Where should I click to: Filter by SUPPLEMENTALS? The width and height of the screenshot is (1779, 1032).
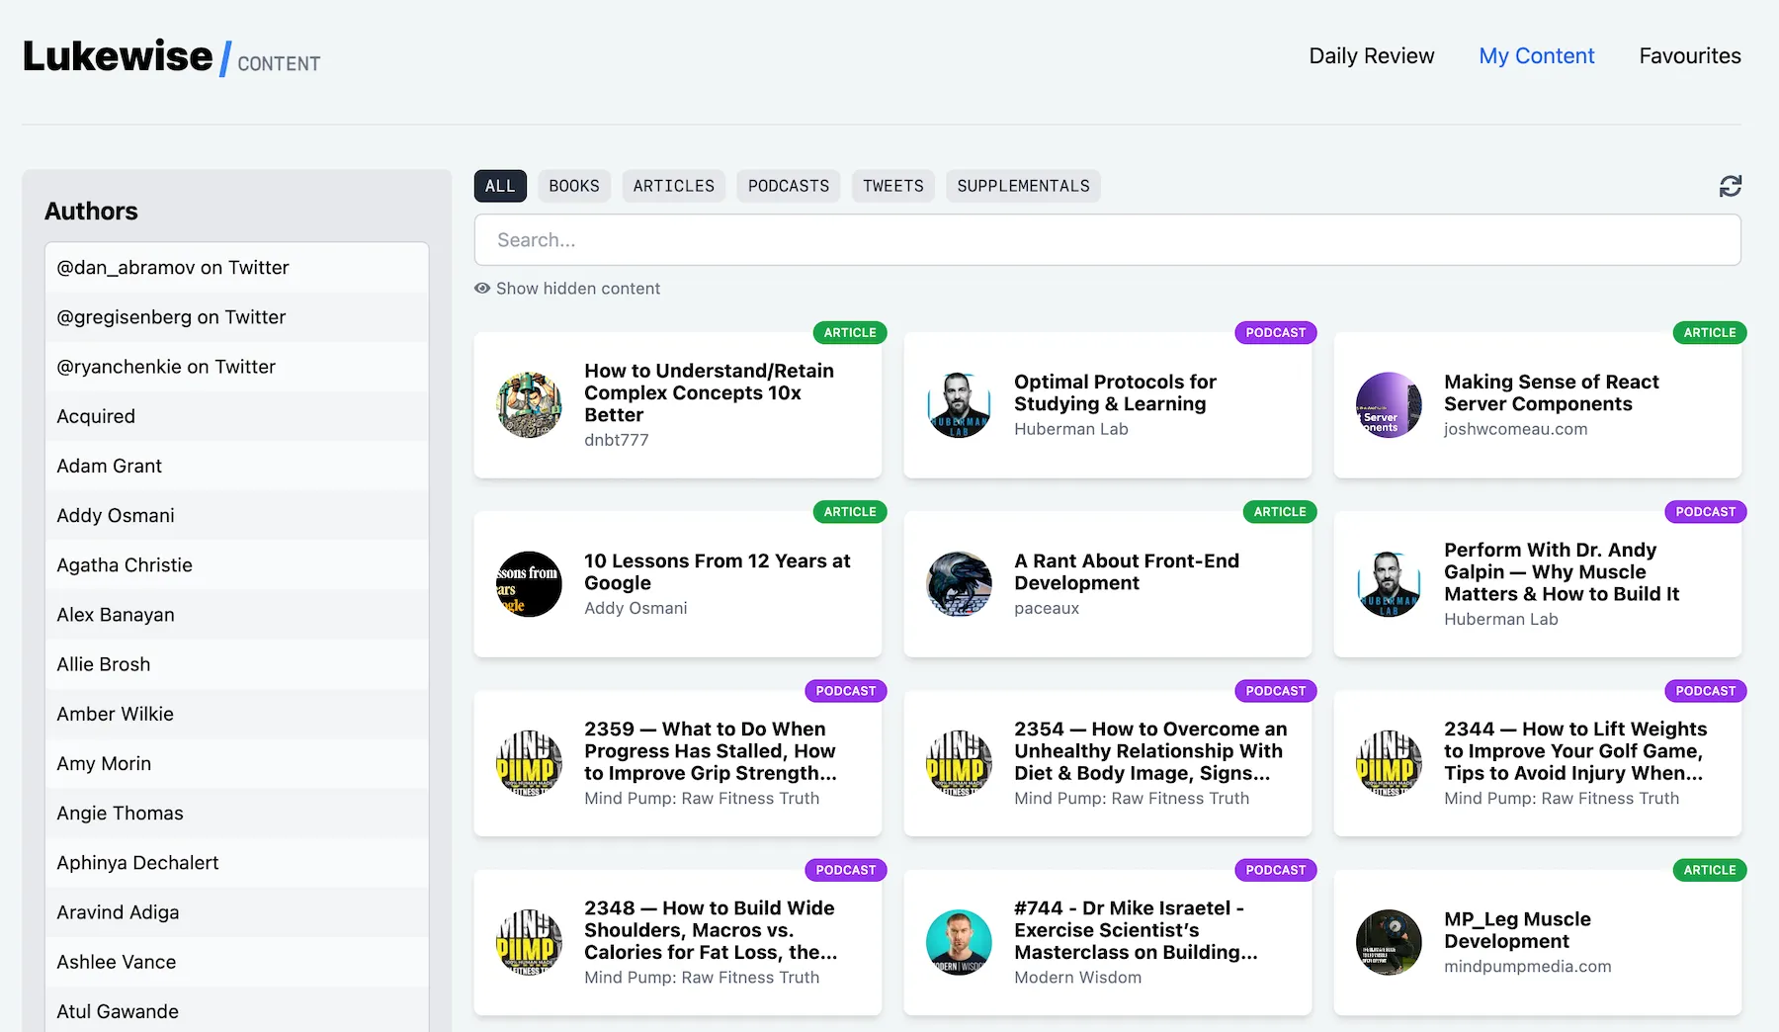pyautogui.click(x=1023, y=186)
